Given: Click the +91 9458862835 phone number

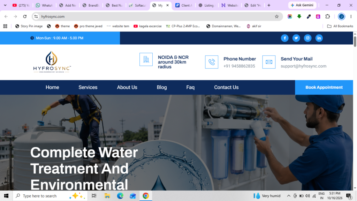Looking at the screenshot, I should [x=239, y=66].
